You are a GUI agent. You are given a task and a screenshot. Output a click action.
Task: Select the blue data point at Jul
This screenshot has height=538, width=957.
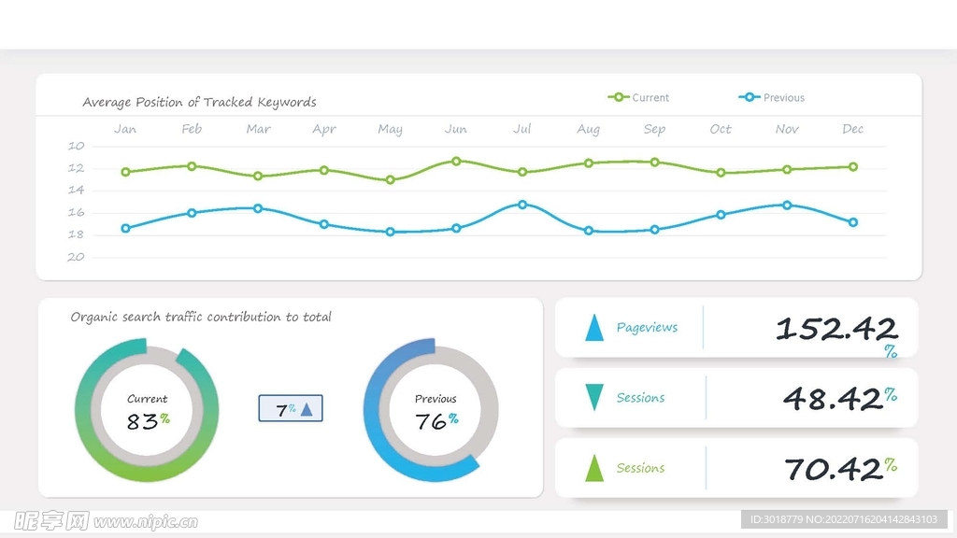522,205
